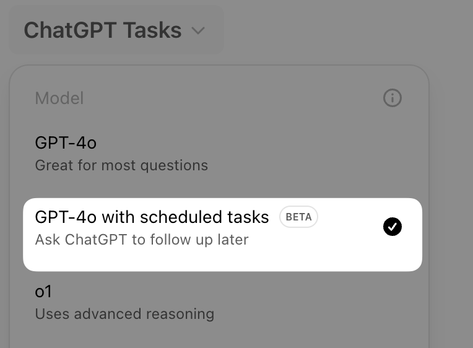Click the chevron arrow next to ChatGPT Tasks
Screen dimensions: 473x348
pyautogui.click(x=198, y=30)
